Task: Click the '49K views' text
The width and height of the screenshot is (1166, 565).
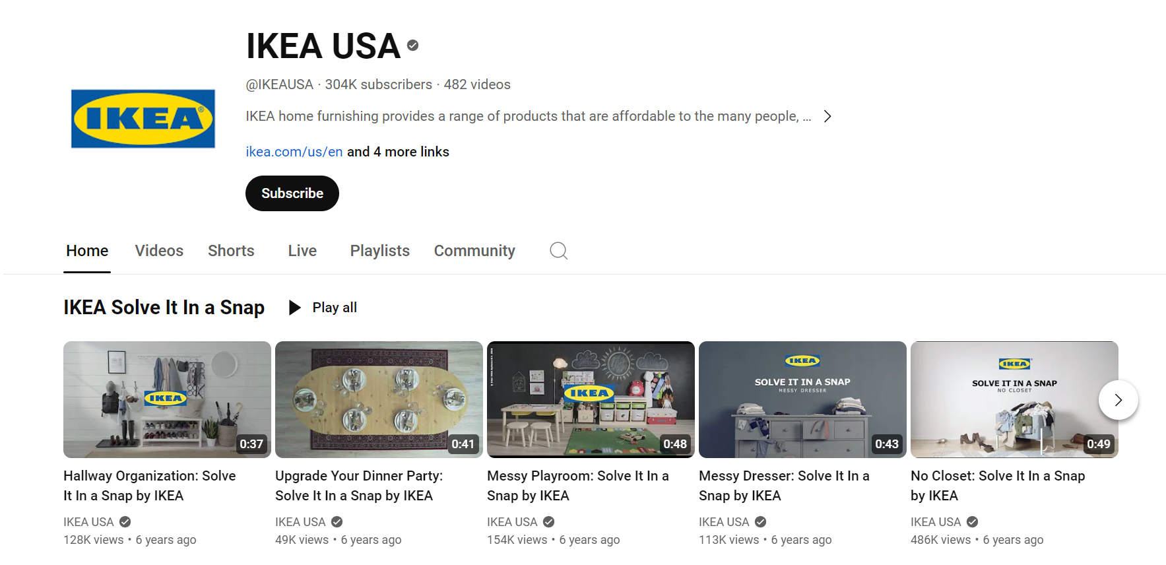Action: point(302,540)
